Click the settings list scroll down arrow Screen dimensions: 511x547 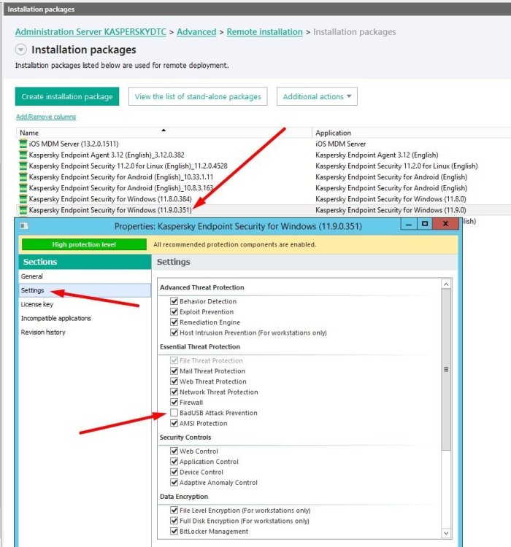pyautogui.click(x=446, y=532)
